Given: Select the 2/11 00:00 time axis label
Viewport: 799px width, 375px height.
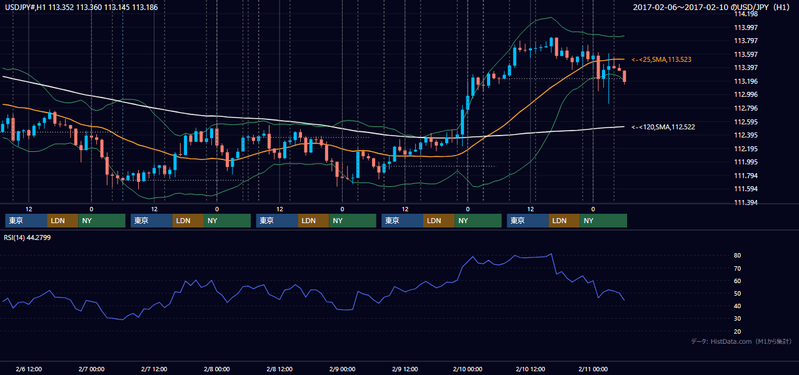Looking at the screenshot, I should [593, 369].
